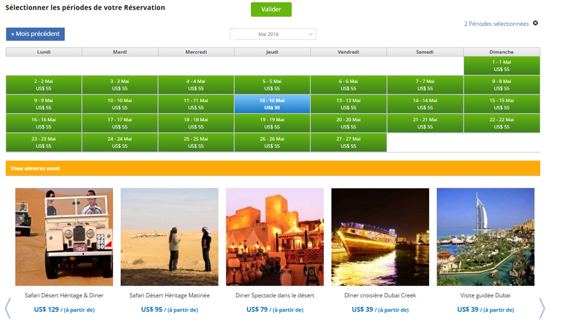
Task: Pick the 20 - 20 Mai date
Action: tap(348, 123)
